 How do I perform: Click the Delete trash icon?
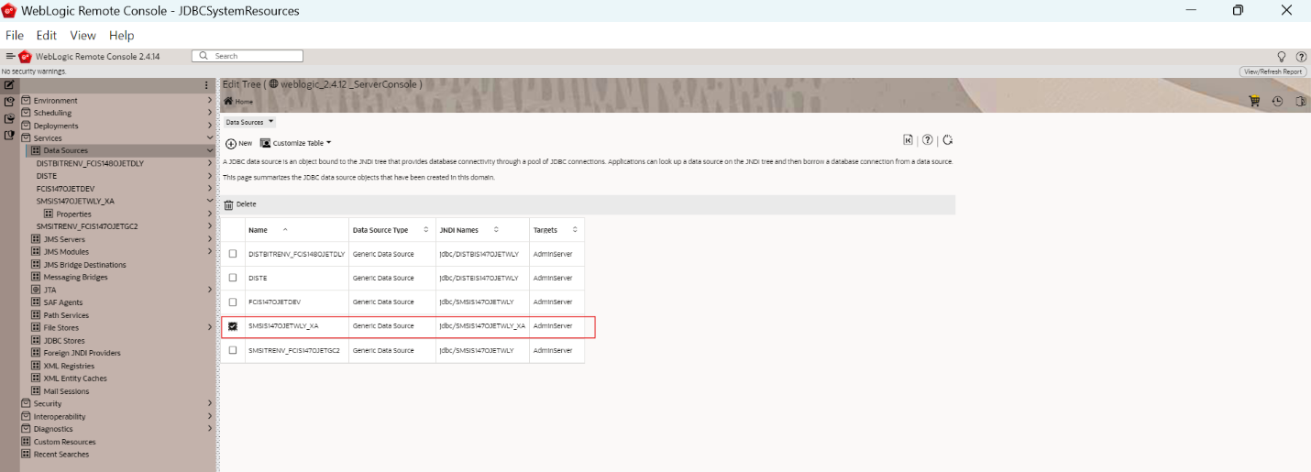point(229,204)
